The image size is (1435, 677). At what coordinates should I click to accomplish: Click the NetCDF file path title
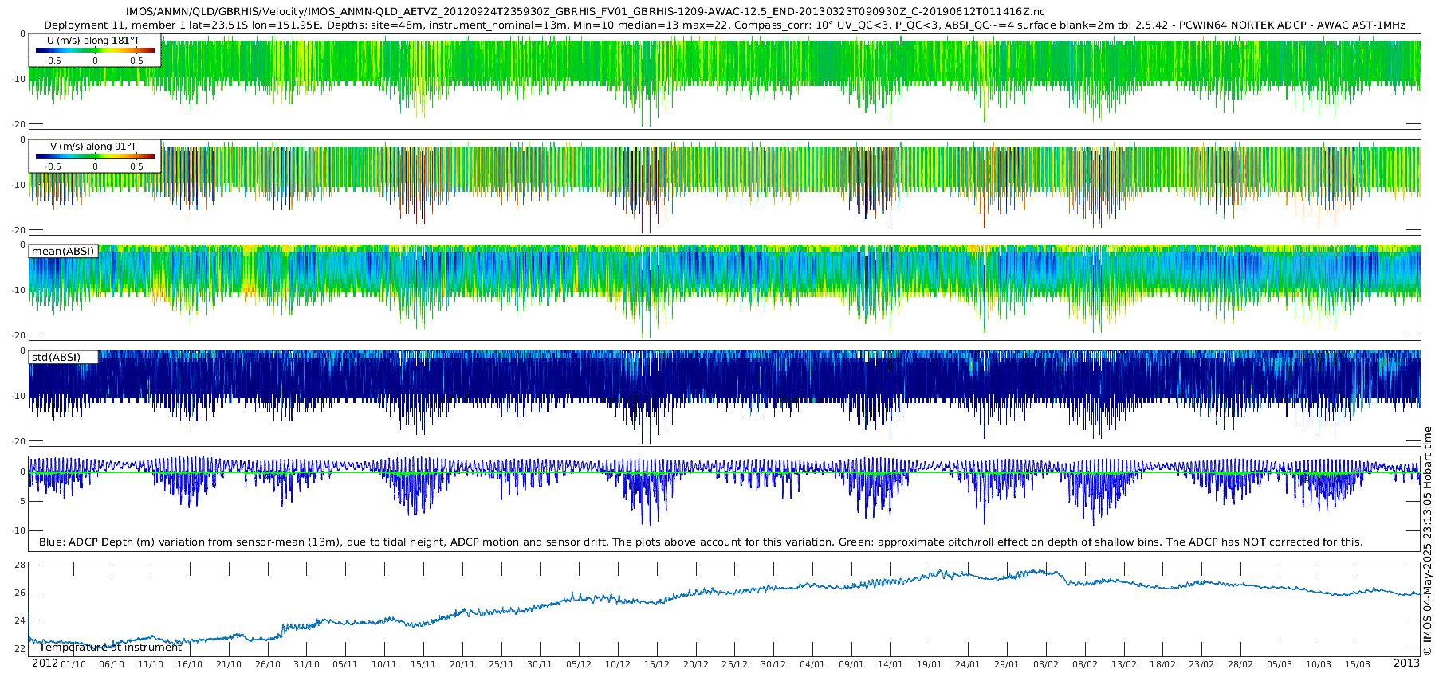point(585,12)
